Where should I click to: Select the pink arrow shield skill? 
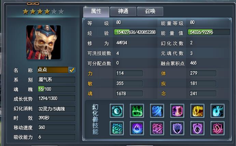[218, 128]
